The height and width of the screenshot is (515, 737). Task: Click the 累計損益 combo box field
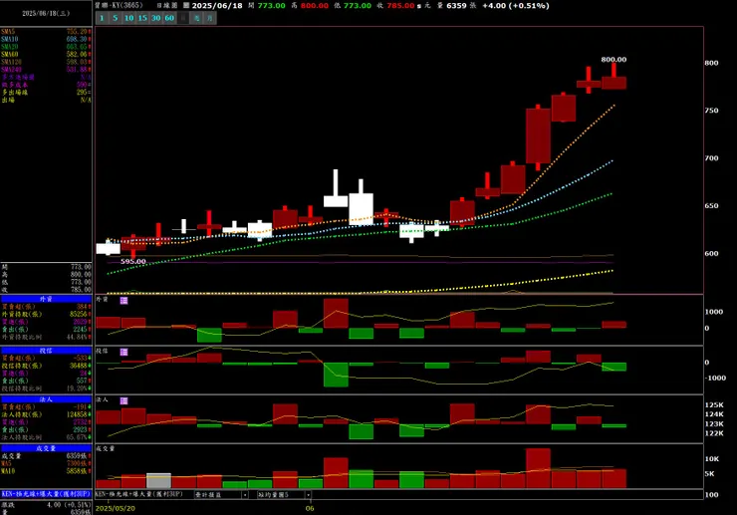(x=221, y=495)
